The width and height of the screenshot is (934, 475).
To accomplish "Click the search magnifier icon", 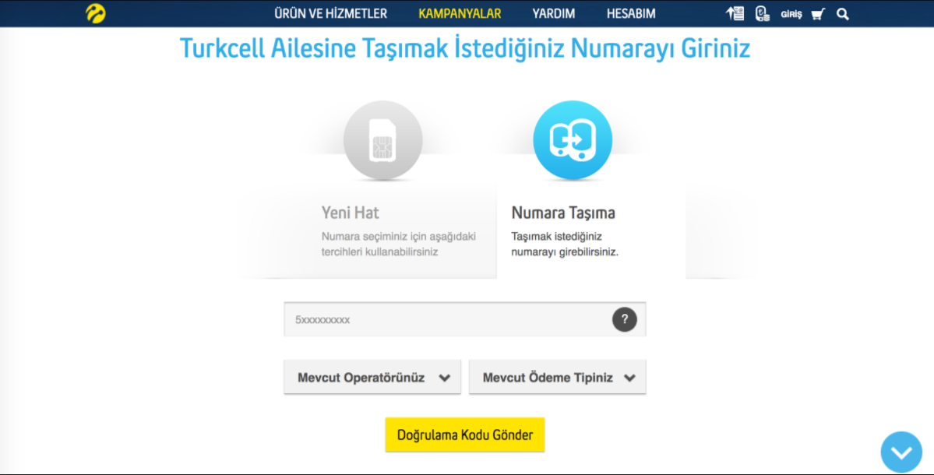I will (x=842, y=14).
